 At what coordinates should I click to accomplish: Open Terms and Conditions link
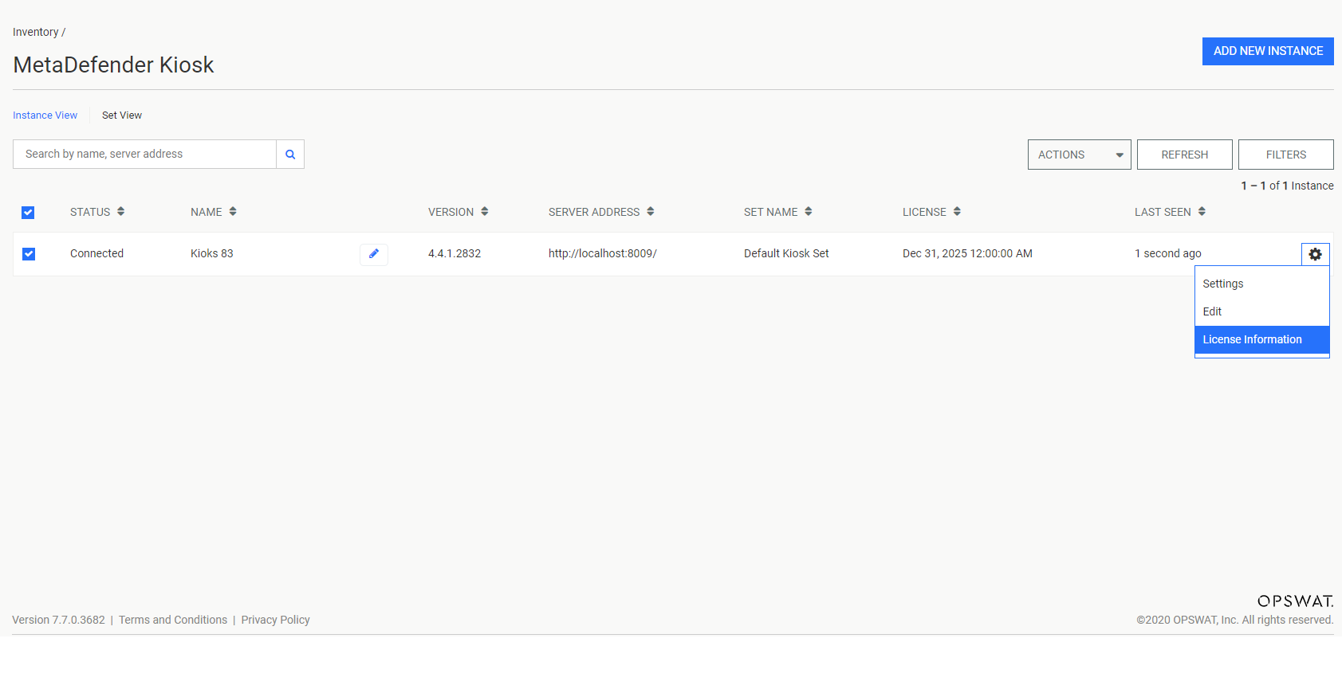(x=173, y=620)
